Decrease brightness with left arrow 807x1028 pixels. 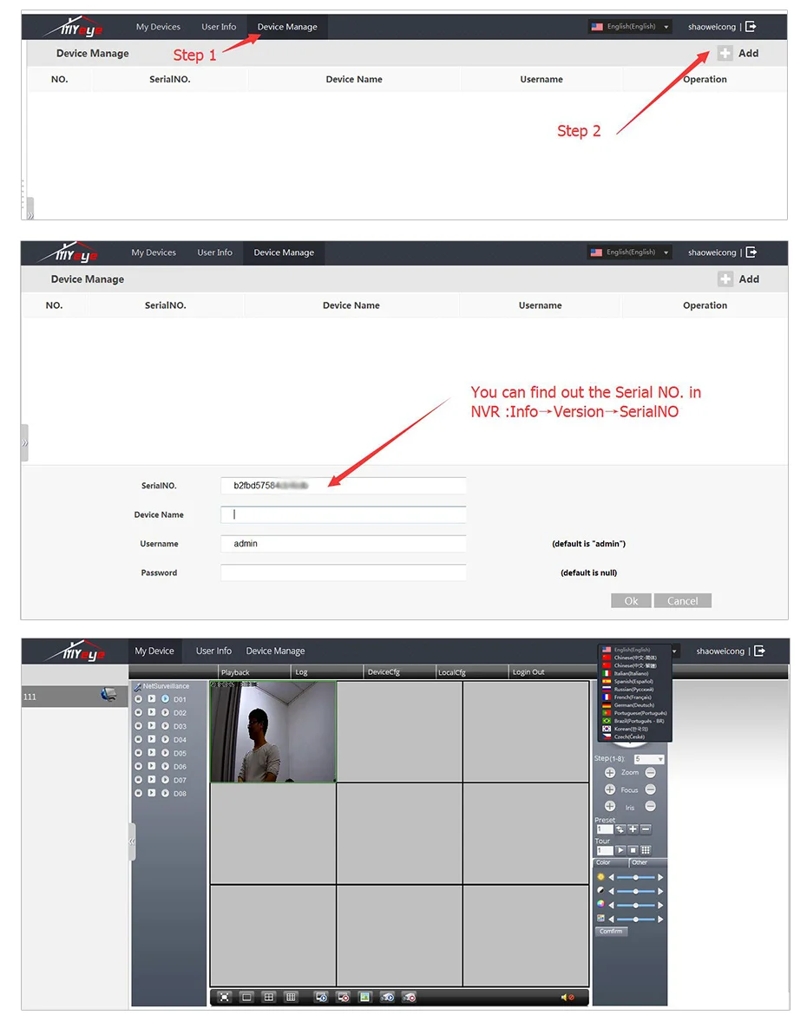pos(612,877)
